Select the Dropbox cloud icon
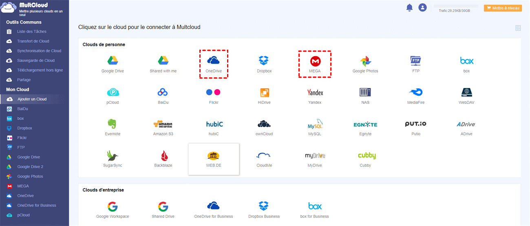The height and width of the screenshot is (226, 530). pyautogui.click(x=264, y=61)
